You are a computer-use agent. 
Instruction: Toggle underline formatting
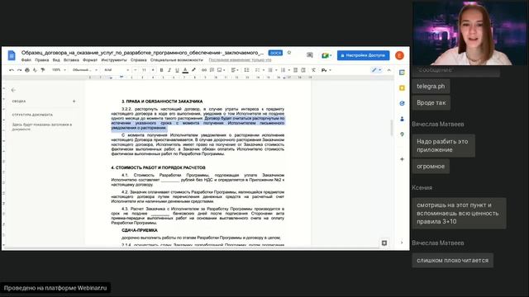tap(177, 70)
